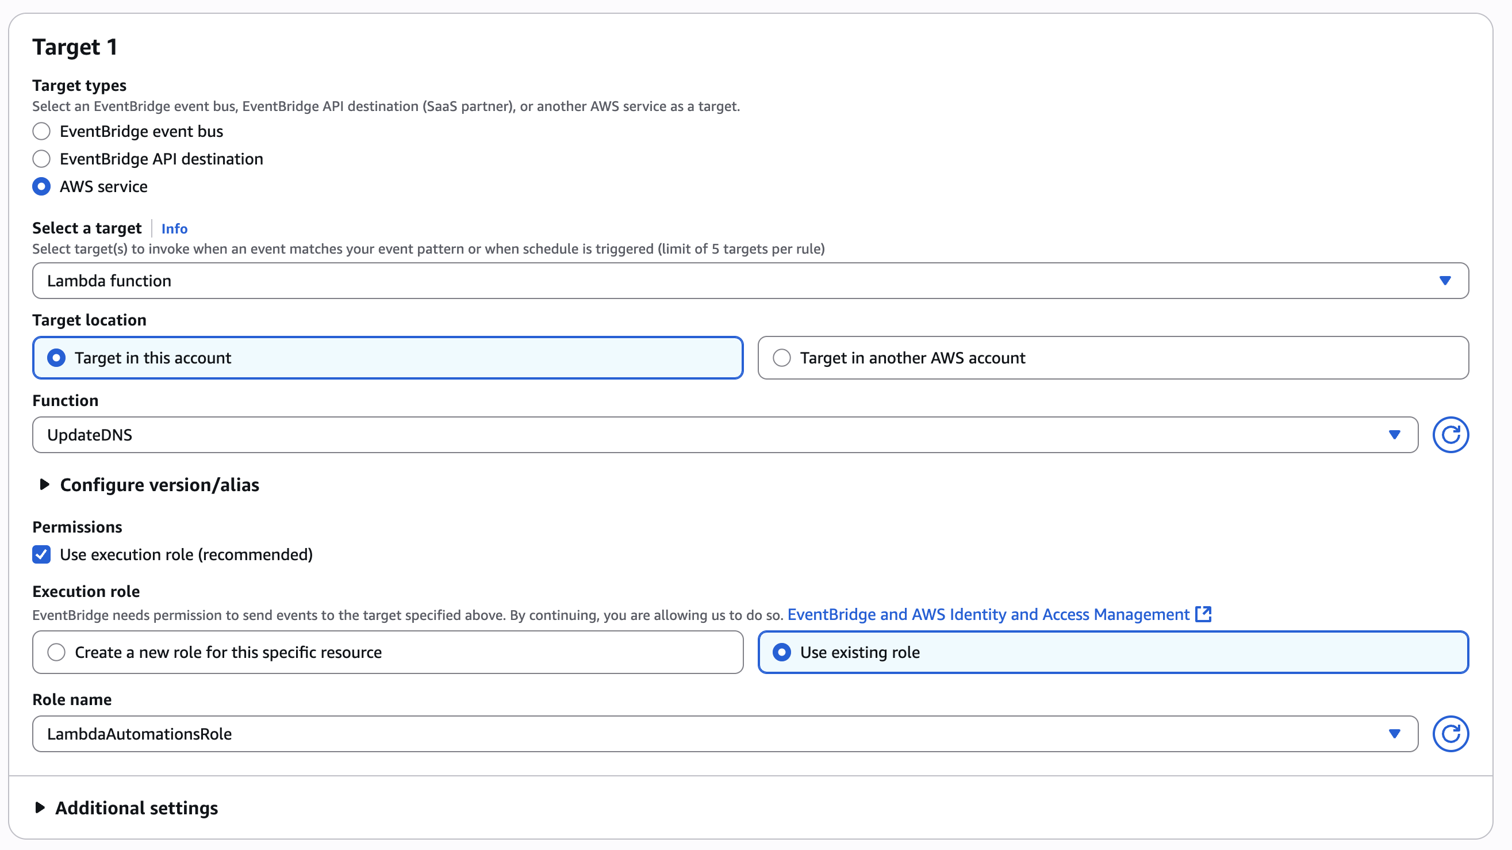1512x850 pixels.
Task: Select EventBridge event bus radio
Action: pyautogui.click(x=41, y=131)
